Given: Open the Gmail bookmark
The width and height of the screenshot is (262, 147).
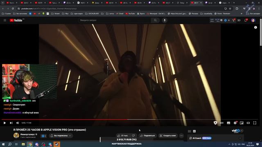Looking at the screenshot, I should point(120,13).
